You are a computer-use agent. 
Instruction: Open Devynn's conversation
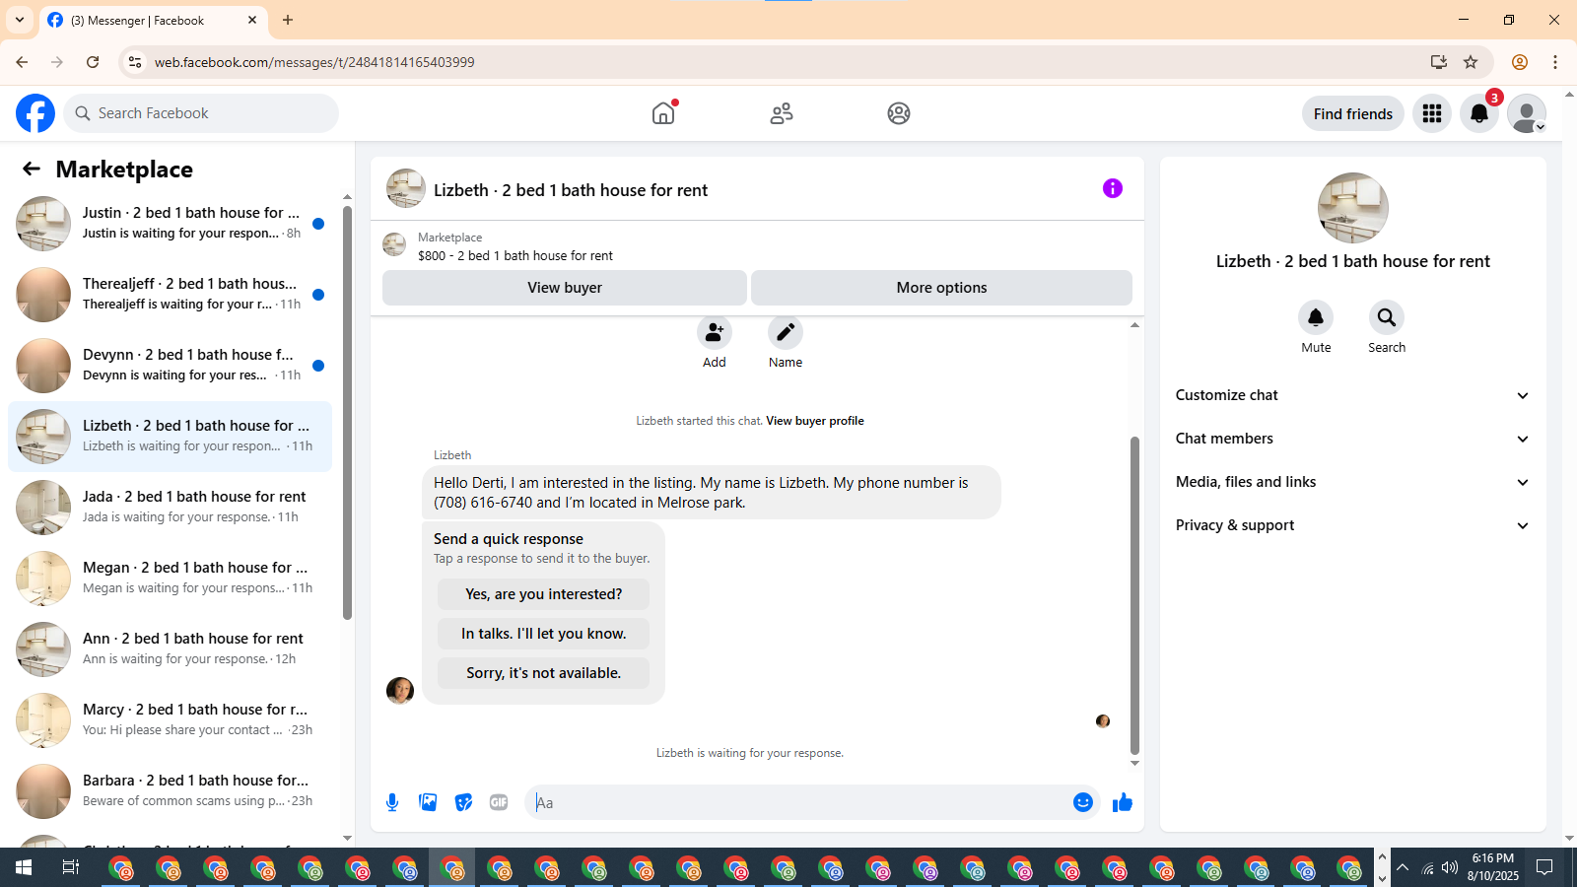click(x=171, y=366)
